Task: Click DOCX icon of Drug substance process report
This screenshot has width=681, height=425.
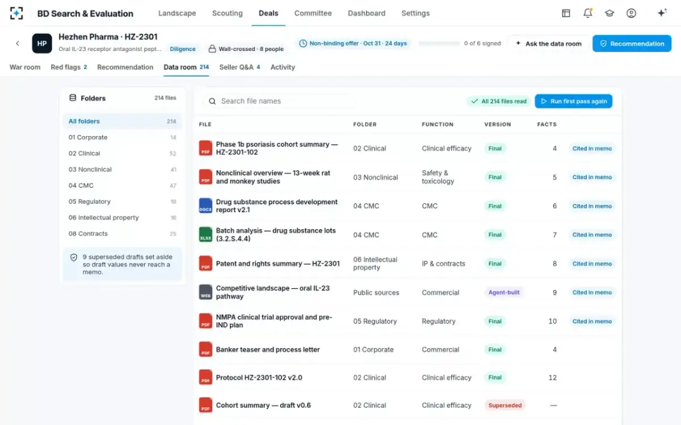Action: point(205,206)
